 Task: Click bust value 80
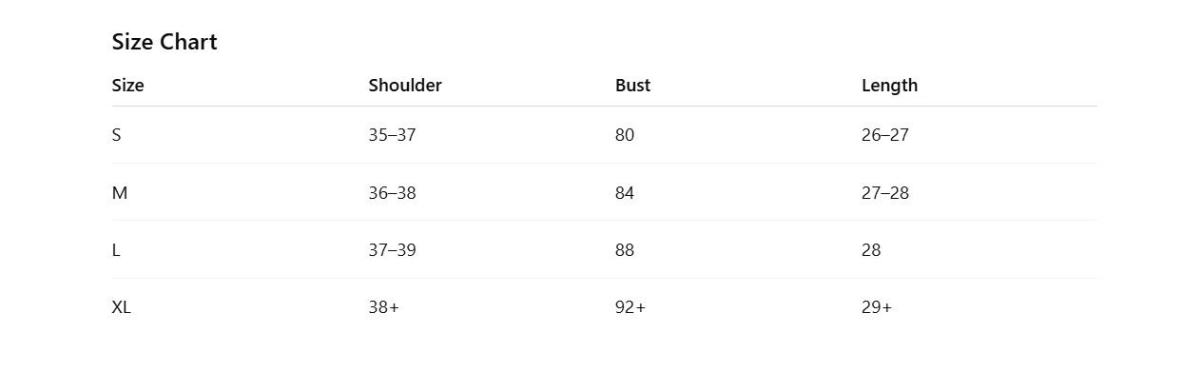[x=625, y=135]
